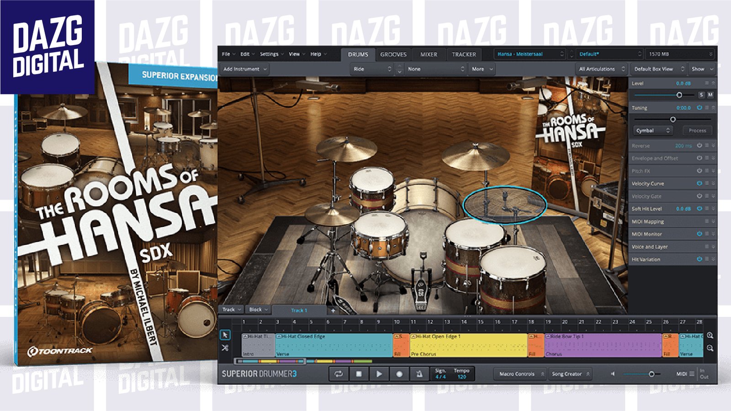The width and height of the screenshot is (731, 411).
Task: Open the Cymbal tuning type dropdown
Action: pyautogui.click(x=652, y=131)
